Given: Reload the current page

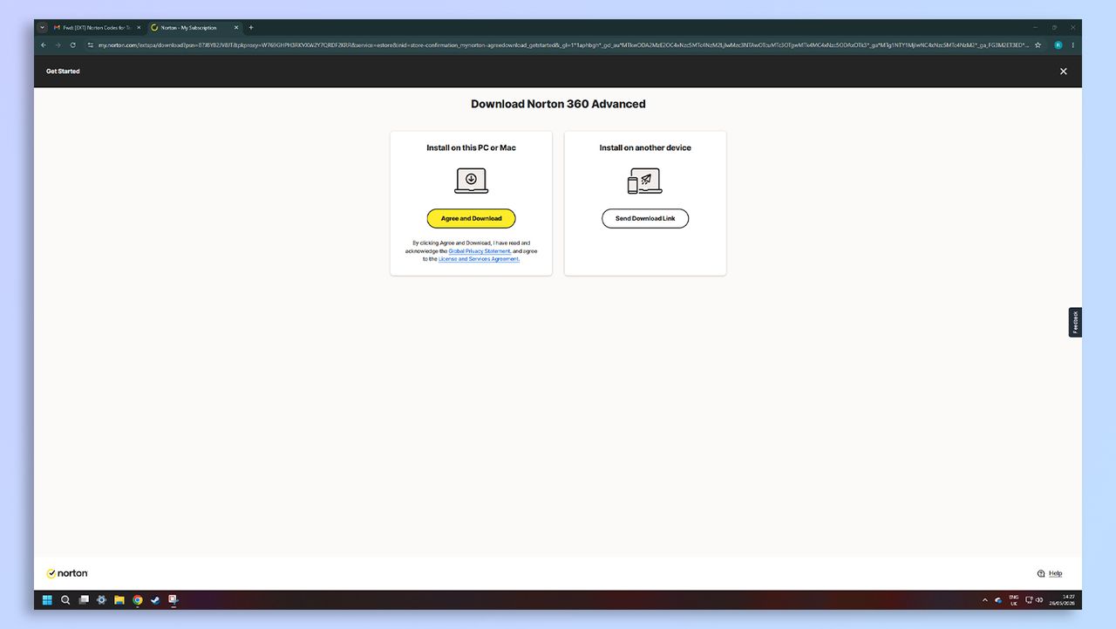Looking at the screenshot, I should point(73,44).
